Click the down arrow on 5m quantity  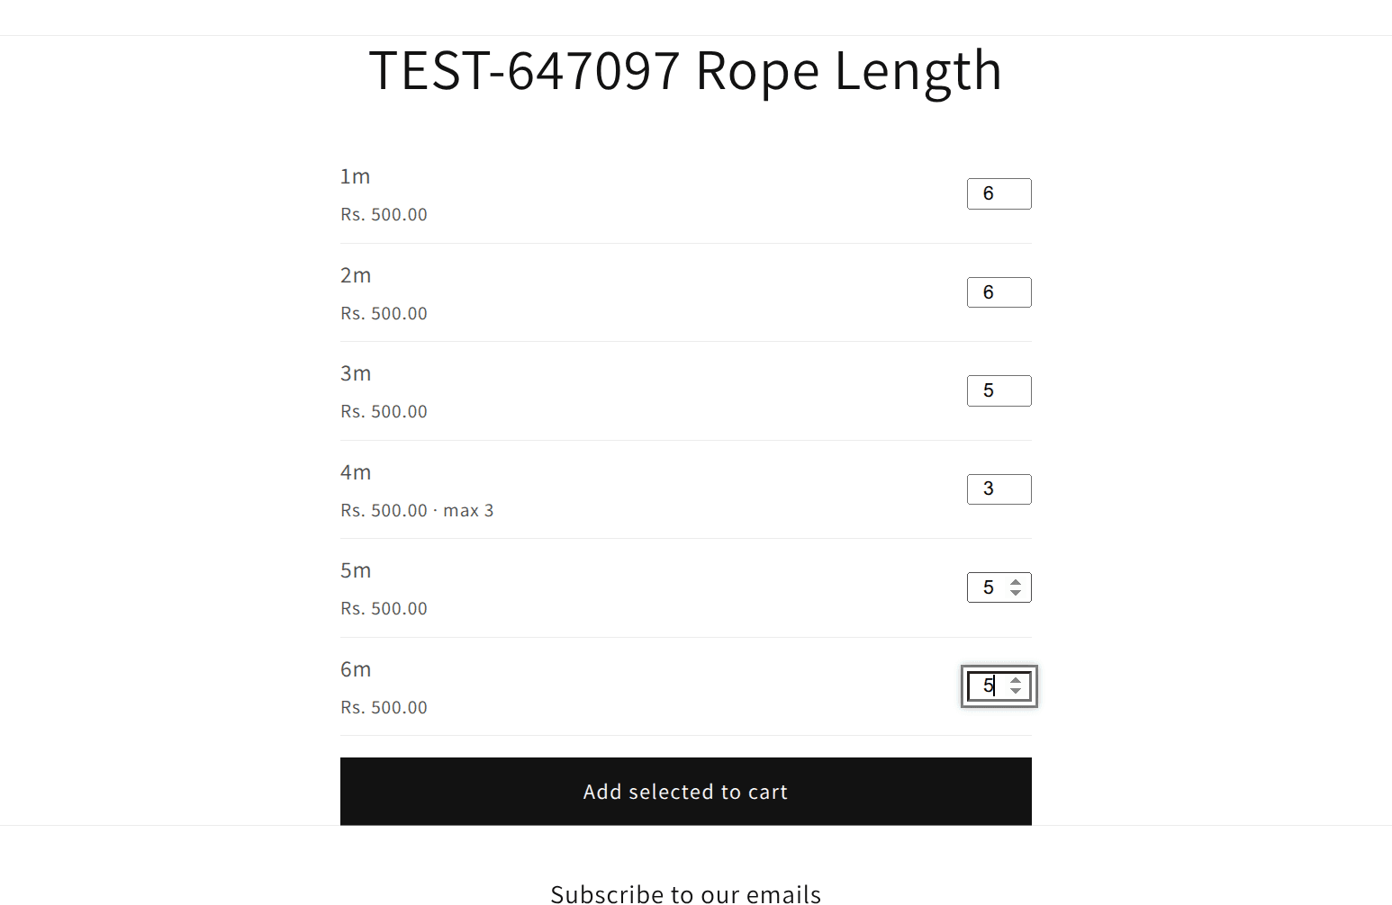(x=1016, y=593)
